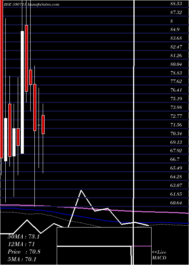The width and height of the screenshot is (189, 265).
Task: Click the Price : 70.8 legend text
Action: coord(24,252)
